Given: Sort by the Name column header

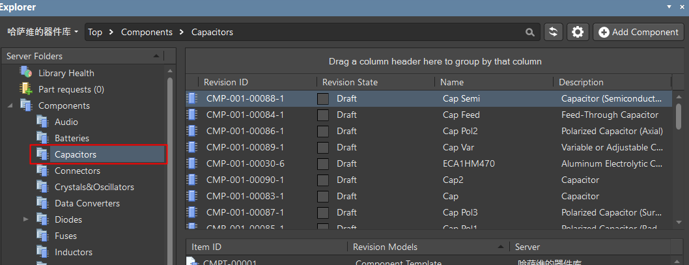Looking at the screenshot, I should coord(494,82).
